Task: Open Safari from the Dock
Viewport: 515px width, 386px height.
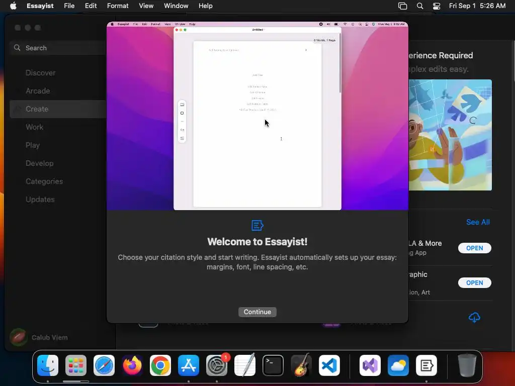Action: point(104,365)
